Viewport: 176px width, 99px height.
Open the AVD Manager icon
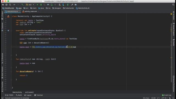(x=60, y=5)
